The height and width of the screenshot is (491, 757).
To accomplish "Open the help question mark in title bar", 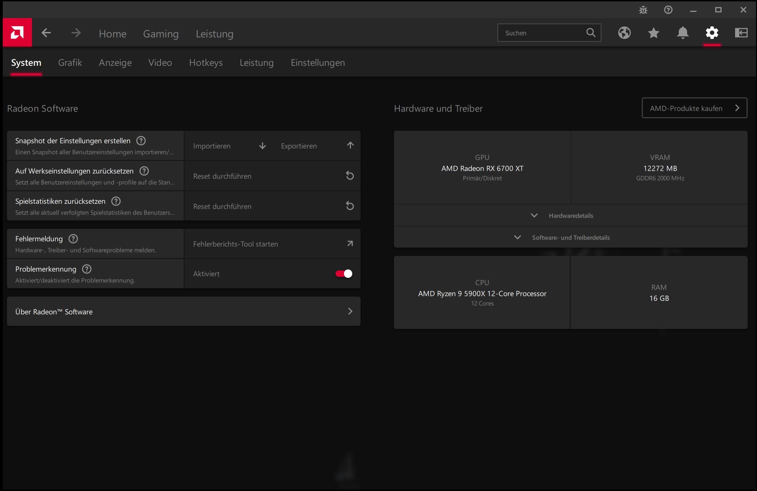I will click(x=668, y=10).
